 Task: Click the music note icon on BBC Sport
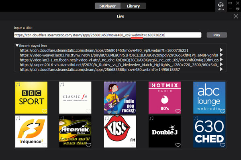[18, 84]
